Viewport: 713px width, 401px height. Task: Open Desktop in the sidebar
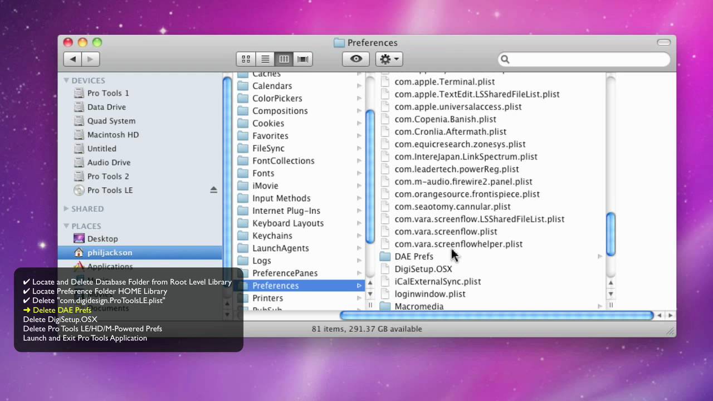(102, 239)
